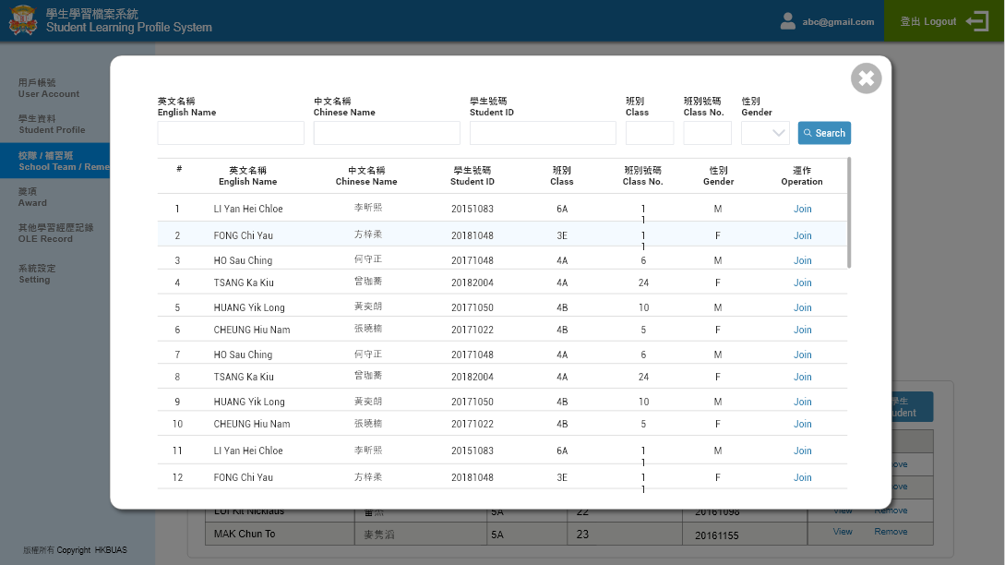Click Join for HUANG Yik Long row 9
Image resolution: width=1005 pixels, height=565 pixels.
pyautogui.click(x=802, y=402)
